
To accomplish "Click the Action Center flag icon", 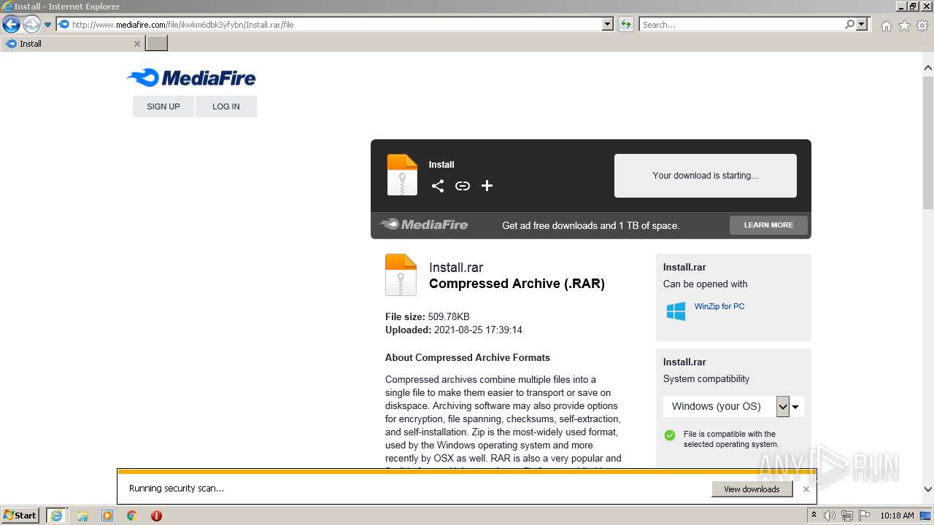I will (x=864, y=516).
